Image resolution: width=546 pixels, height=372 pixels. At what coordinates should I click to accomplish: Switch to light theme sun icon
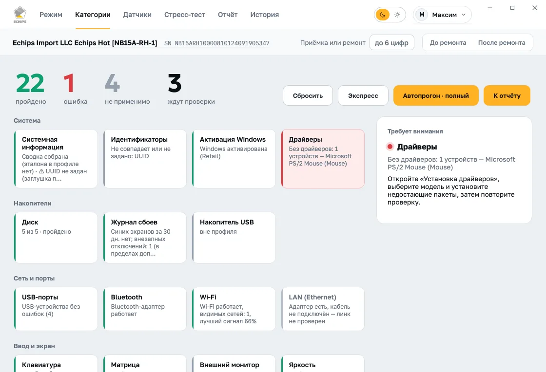[397, 15]
